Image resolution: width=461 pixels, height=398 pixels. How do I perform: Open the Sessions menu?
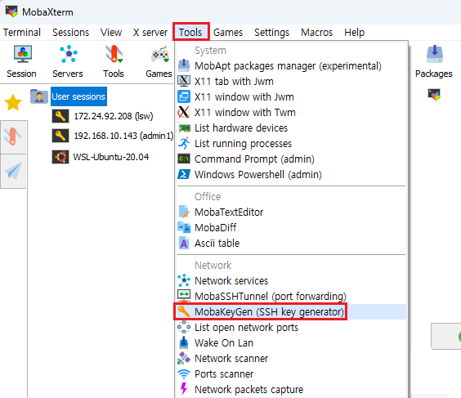pyautogui.click(x=70, y=33)
